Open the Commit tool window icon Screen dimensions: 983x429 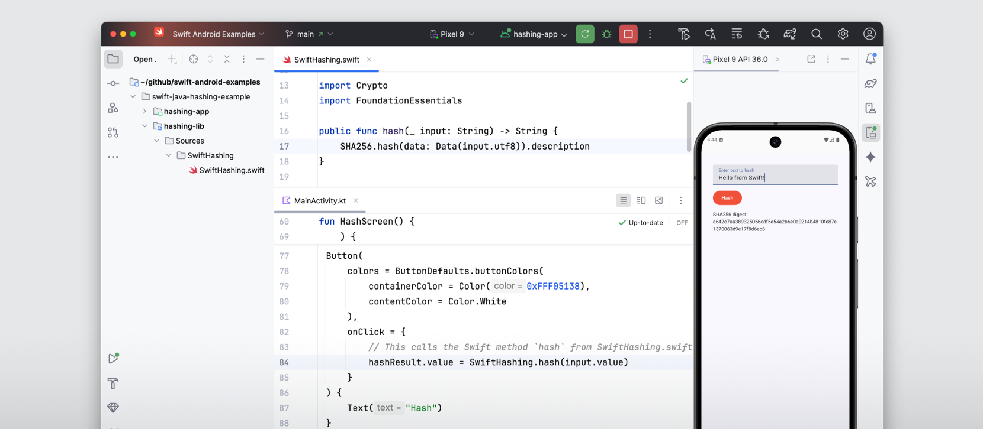[x=113, y=83]
